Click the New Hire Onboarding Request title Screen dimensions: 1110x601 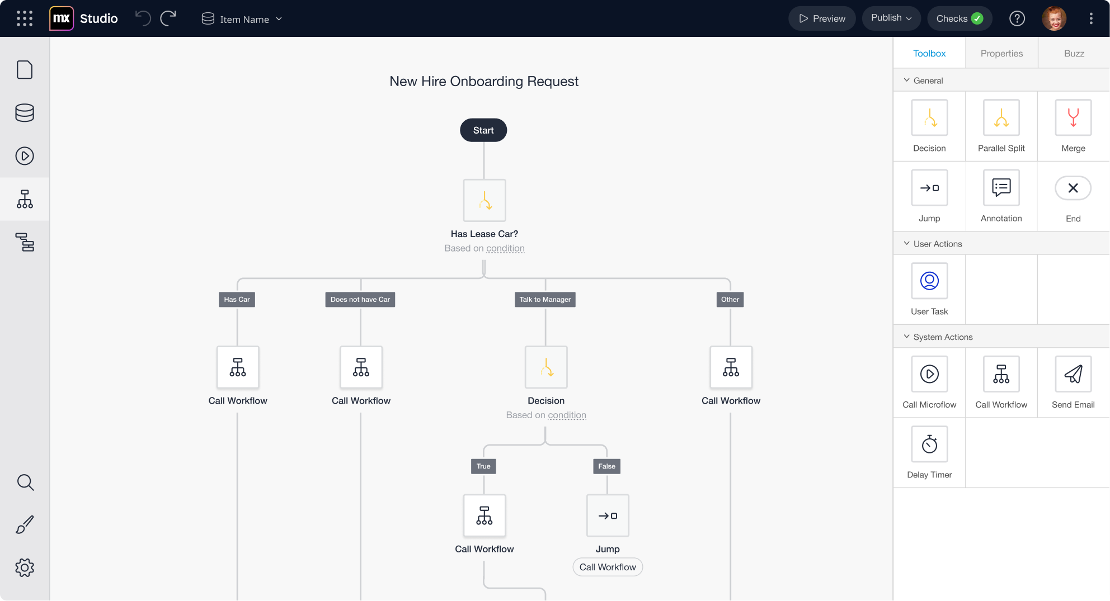pyautogui.click(x=484, y=82)
